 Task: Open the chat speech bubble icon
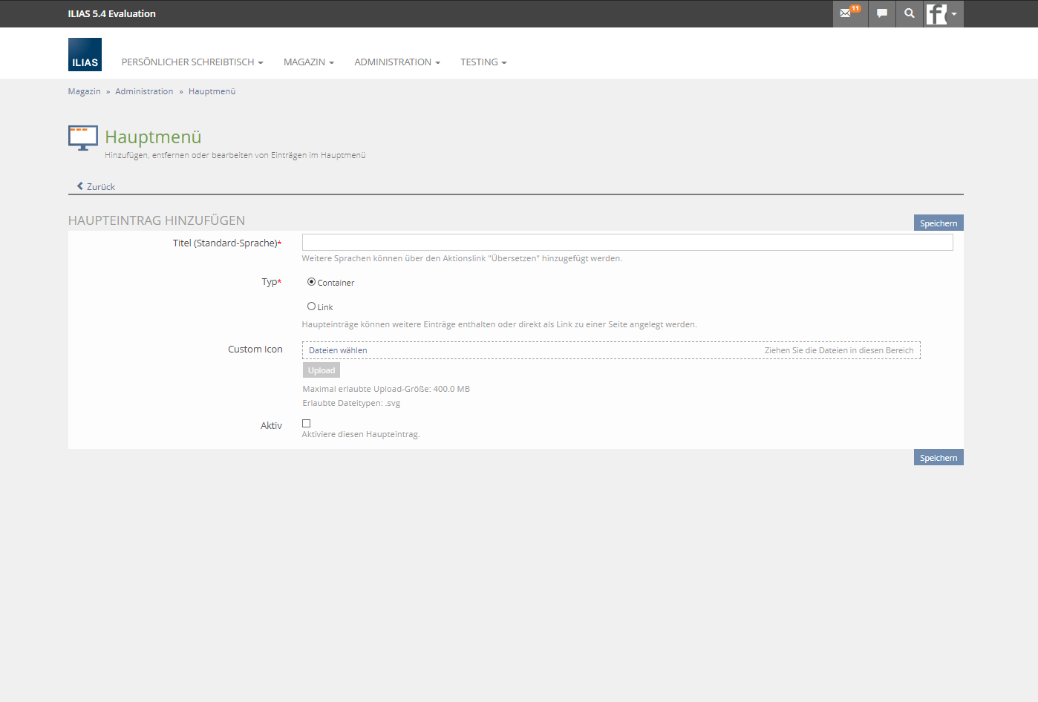tap(881, 13)
